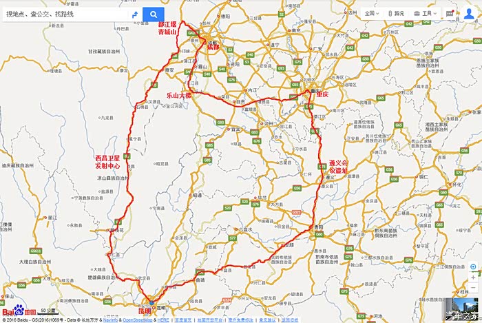Screen dimensions: 482x323
Task: Open route directions arrow icon
Action: point(135,14)
